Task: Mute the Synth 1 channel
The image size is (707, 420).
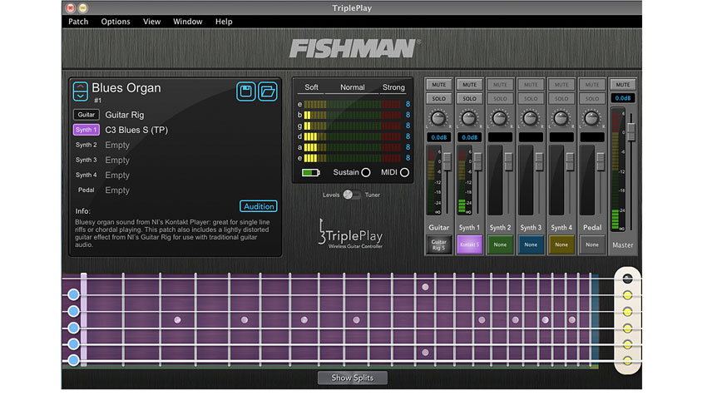Action: 469,85
